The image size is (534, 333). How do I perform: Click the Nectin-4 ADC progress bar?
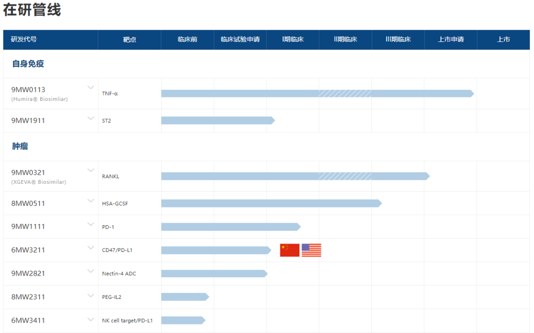click(214, 274)
